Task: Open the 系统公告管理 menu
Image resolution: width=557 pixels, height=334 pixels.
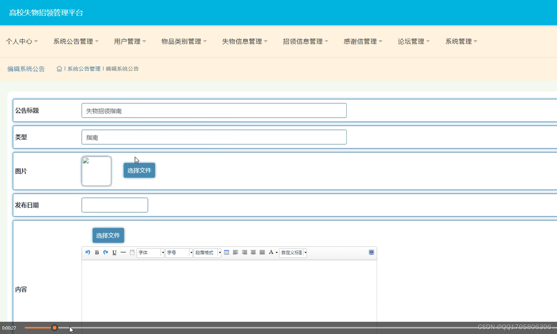Action: 76,41
